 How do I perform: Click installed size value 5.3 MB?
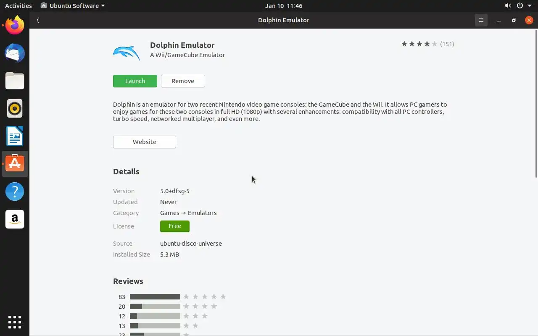click(169, 255)
